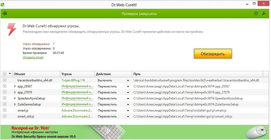
Task: Sort by the Действие column header
Action: tap(113, 74)
